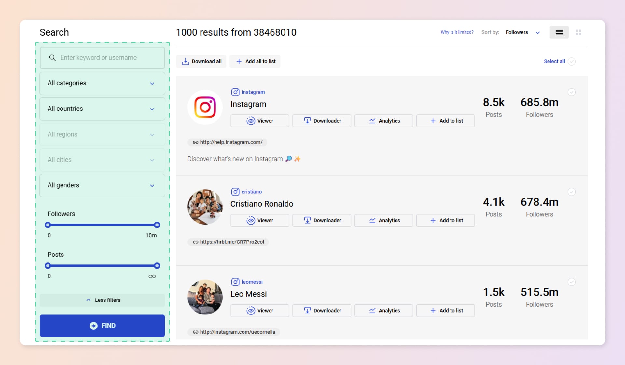The width and height of the screenshot is (625, 365).
Task: Click the link icon beside help.instagram.com URL
Action: point(195,142)
